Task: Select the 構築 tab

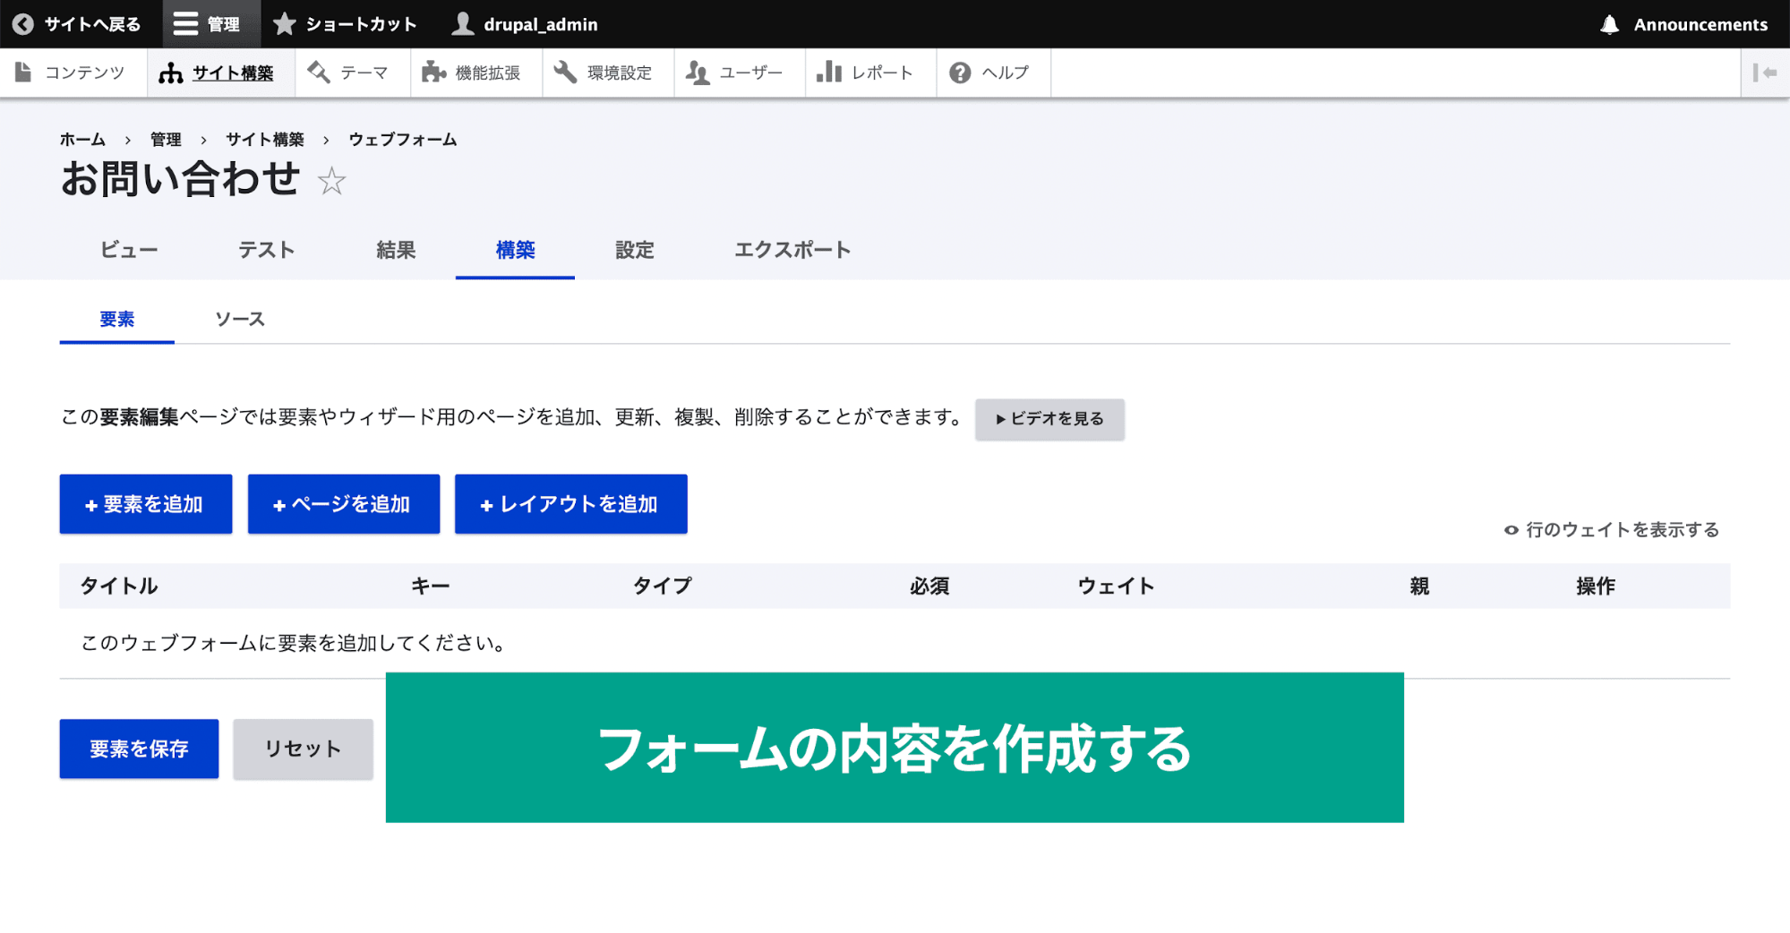Action: [x=515, y=250]
